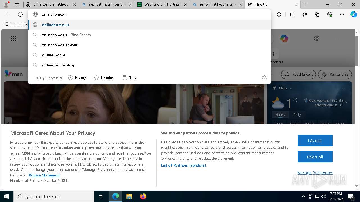The width and height of the screenshot is (360, 202).
Task: Select the onlinehome.us site suggestion
Action: click(150, 25)
